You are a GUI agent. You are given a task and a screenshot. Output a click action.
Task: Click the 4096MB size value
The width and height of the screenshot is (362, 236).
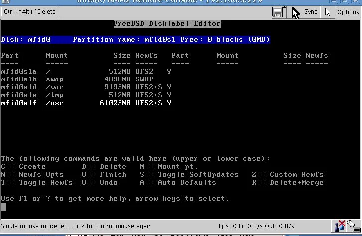(118, 79)
